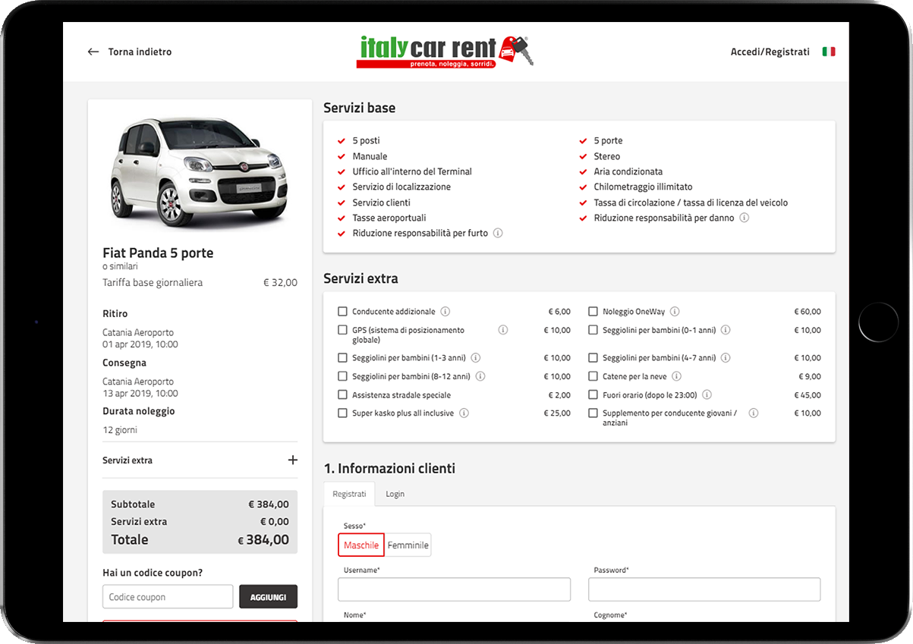
Task: Expand Servizi extra with the plus icon
Action: (292, 460)
